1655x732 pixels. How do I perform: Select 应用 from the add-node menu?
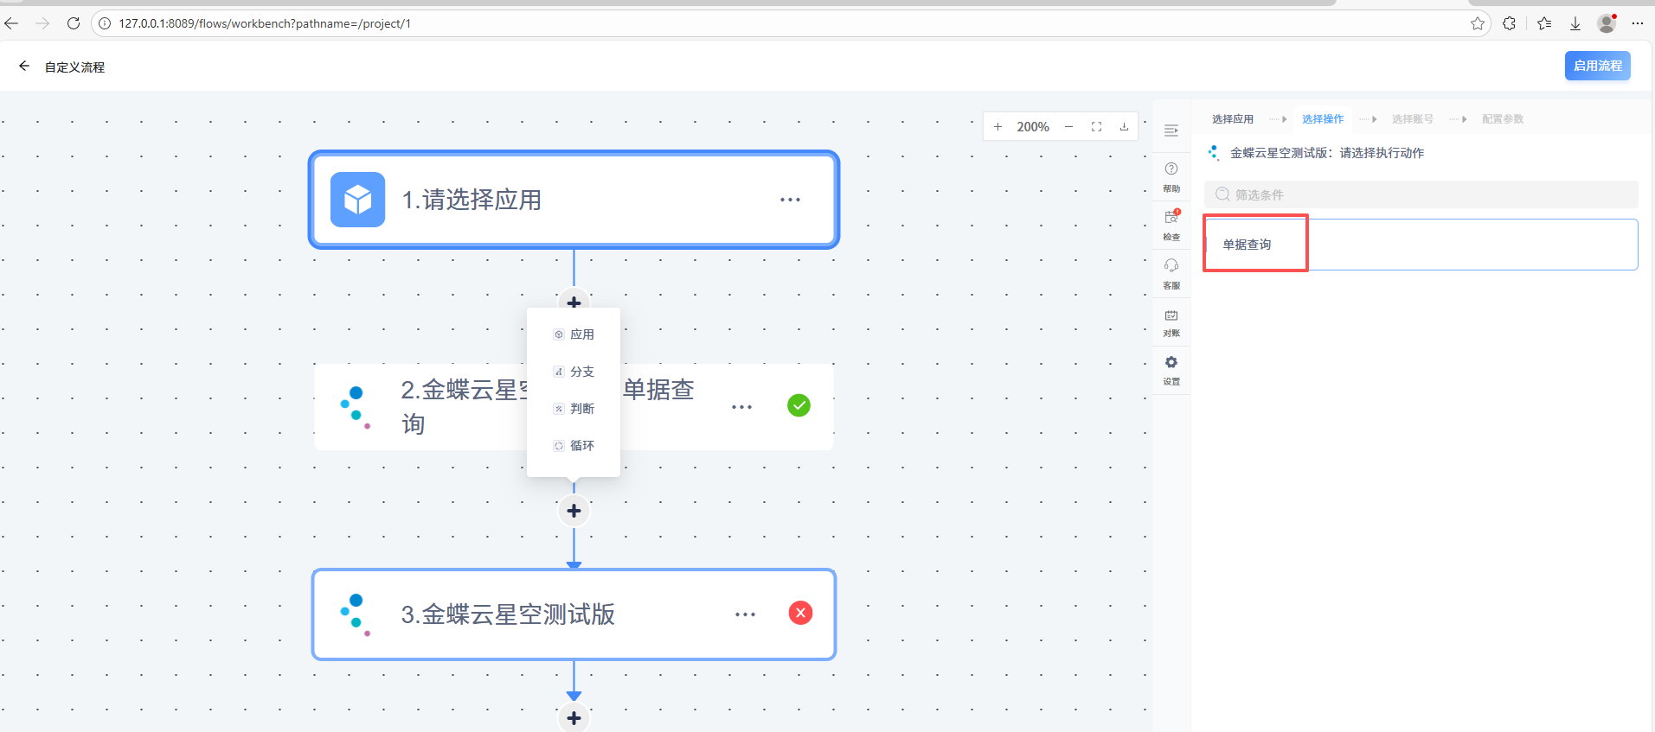(x=574, y=334)
